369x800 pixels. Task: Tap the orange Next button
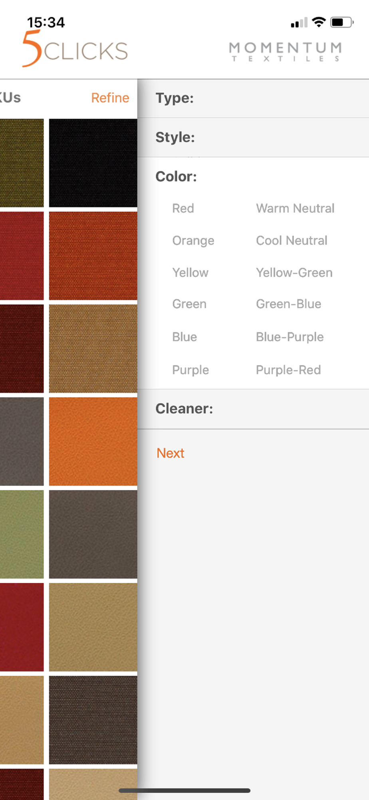(171, 453)
